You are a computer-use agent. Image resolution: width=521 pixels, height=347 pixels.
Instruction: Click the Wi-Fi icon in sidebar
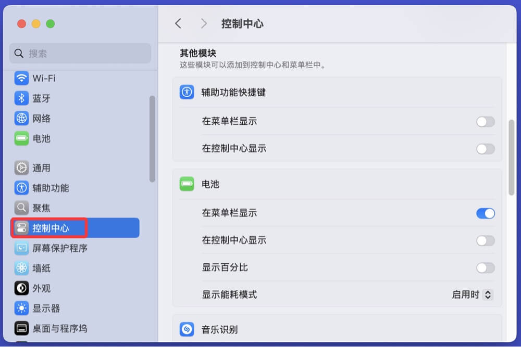pos(21,79)
